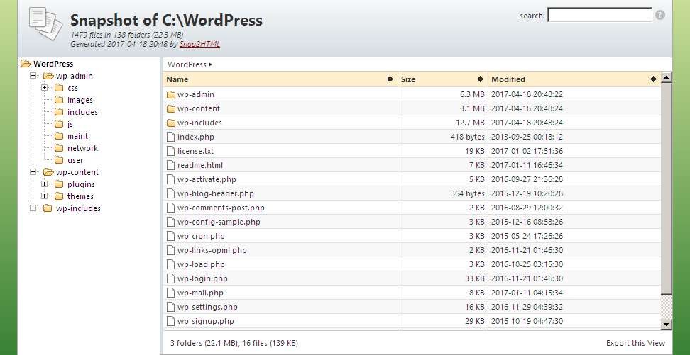Click the wp-content folder icon in file list
The height and width of the screenshot is (355, 690).
click(x=171, y=108)
